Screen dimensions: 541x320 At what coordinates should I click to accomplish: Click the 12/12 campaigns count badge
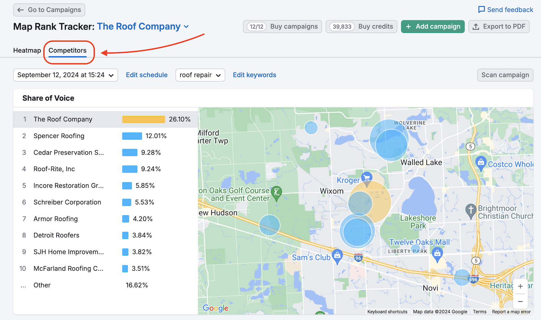click(257, 27)
